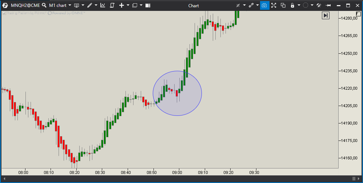Viewport: 363px width, 183px height.
Task: Select the pencil drawing tool icon
Action: point(89,5)
